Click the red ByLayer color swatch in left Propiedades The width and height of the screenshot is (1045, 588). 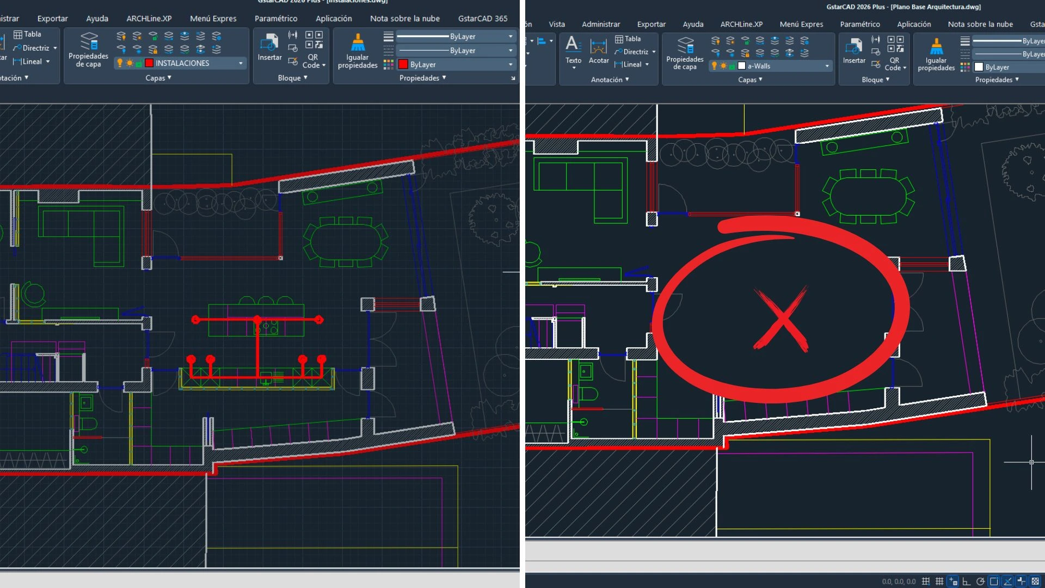click(x=403, y=64)
